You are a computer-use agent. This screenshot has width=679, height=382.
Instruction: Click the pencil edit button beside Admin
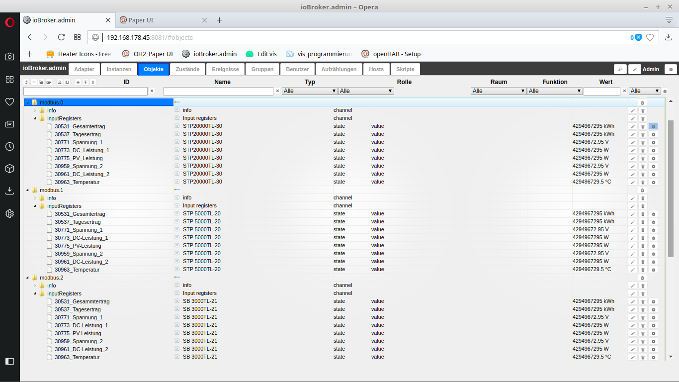(x=634, y=69)
